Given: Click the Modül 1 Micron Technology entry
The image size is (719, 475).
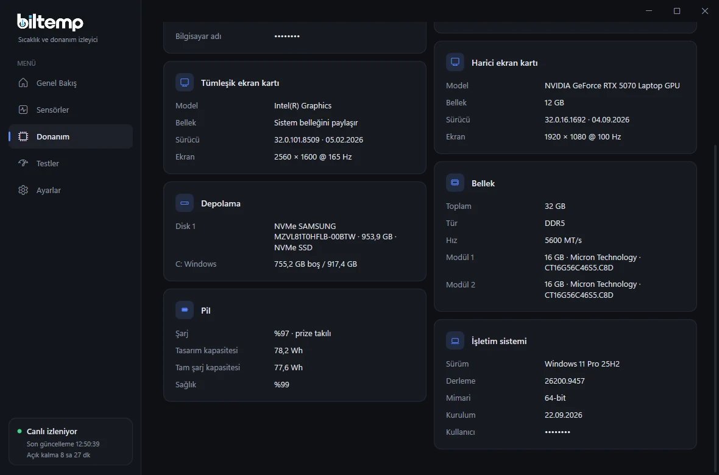Looking at the screenshot, I should [x=593, y=262].
